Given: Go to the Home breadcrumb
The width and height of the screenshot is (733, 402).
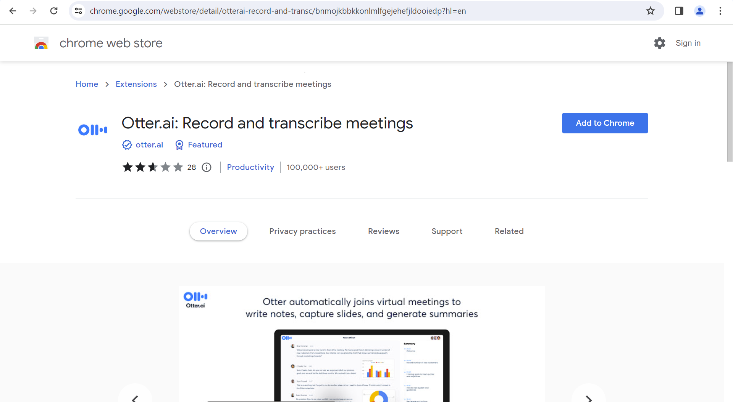Looking at the screenshot, I should [87, 84].
